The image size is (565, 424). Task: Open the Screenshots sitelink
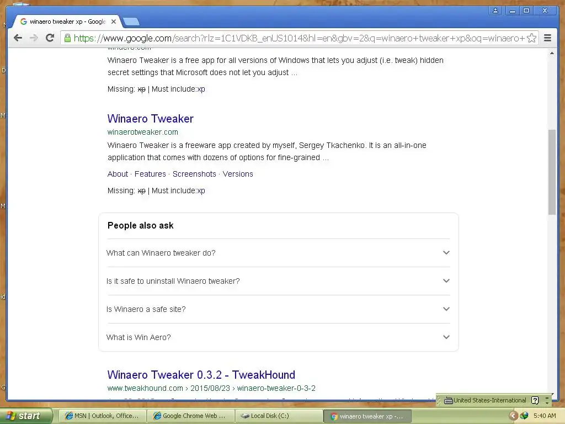point(194,174)
